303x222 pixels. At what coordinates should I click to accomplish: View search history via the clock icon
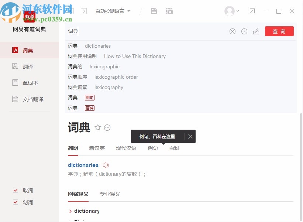coord(244,31)
